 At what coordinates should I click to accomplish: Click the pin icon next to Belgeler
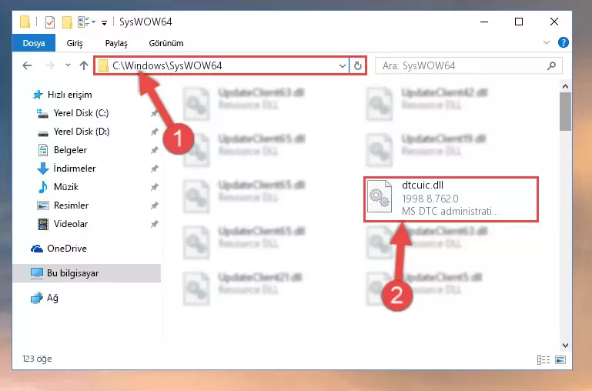pyautogui.click(x=154, y=150)
